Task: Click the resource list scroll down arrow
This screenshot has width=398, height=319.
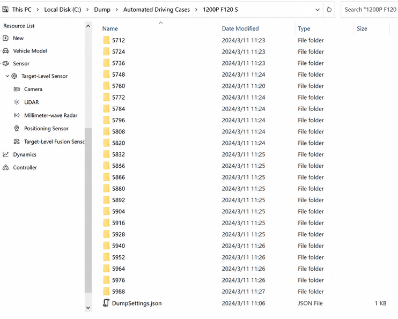Action: coord(88,308)
